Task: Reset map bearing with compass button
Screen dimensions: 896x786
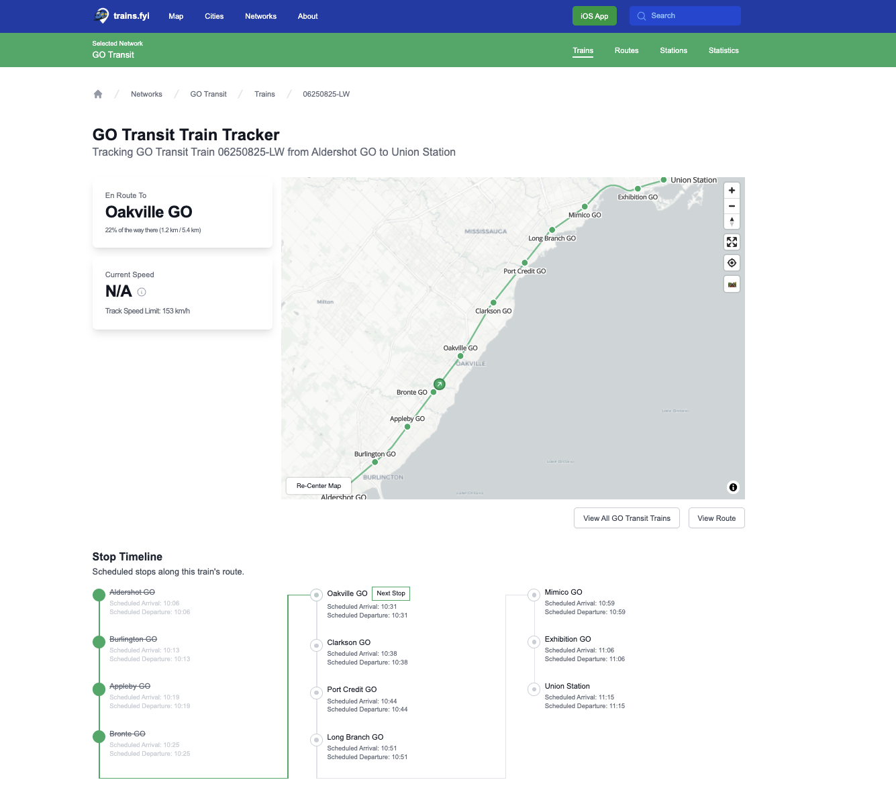Action: click(x=732, y=222)
